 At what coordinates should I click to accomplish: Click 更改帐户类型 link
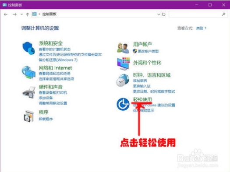[148, 51]
